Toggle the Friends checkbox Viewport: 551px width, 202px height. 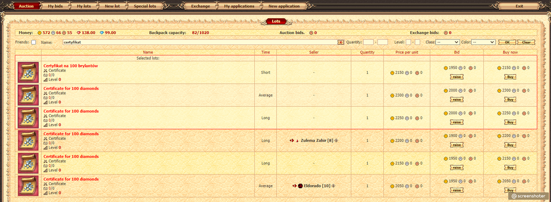point(34,42)
